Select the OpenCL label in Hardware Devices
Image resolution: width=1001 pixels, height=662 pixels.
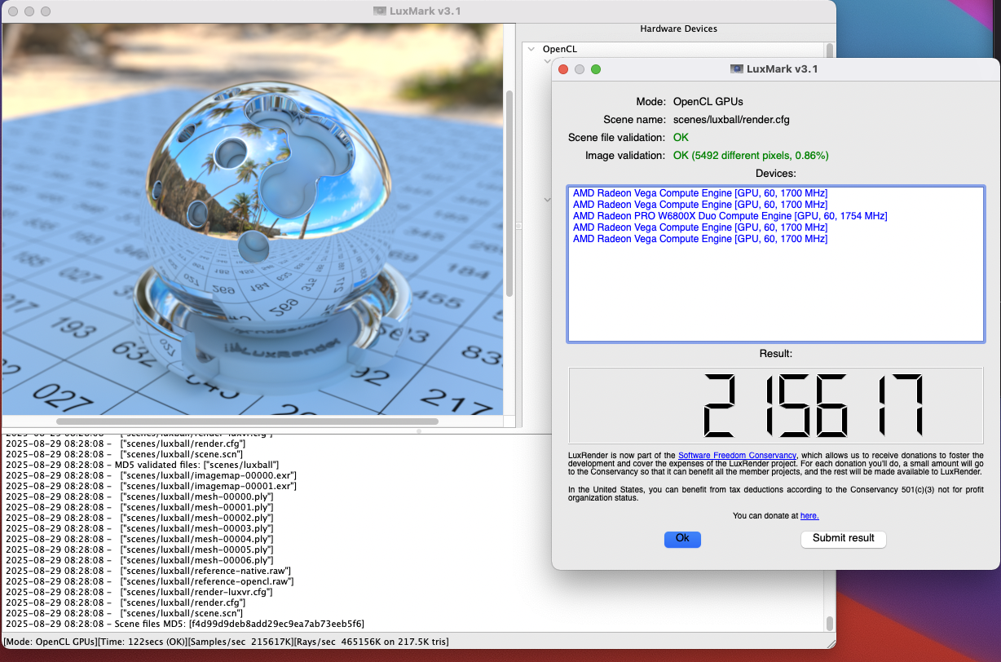pos(559,49)
